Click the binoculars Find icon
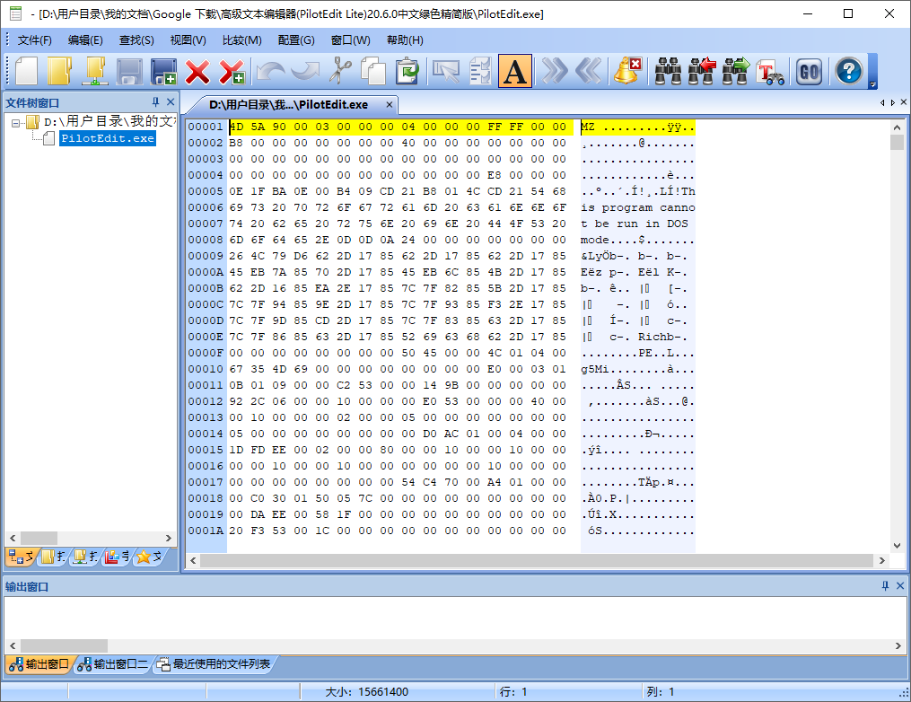Screen dimensions: 911x702 (x=668, y=71)
